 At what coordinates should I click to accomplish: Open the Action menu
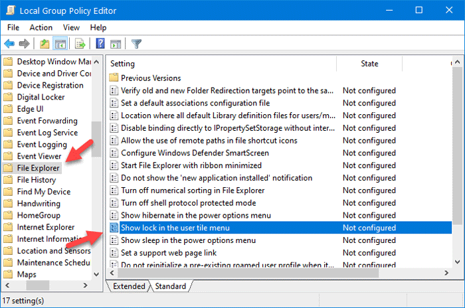click(41, 27)
